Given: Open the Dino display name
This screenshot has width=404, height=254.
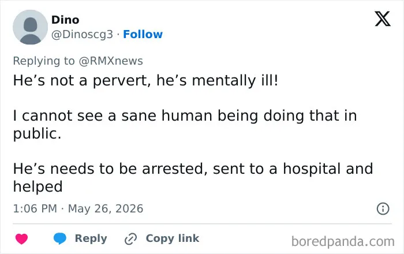Looking at the screenshot, I should click(65, 20).
